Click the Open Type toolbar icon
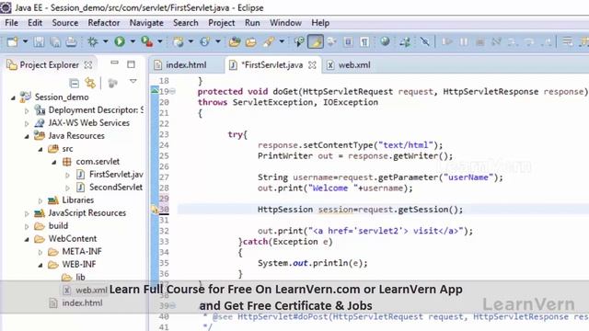 [x=235, y=41]
